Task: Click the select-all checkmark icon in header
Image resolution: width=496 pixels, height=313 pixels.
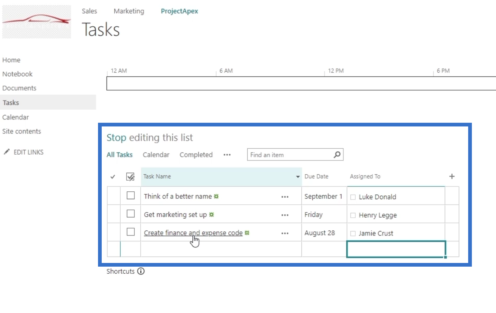Action: click(130, 177)
